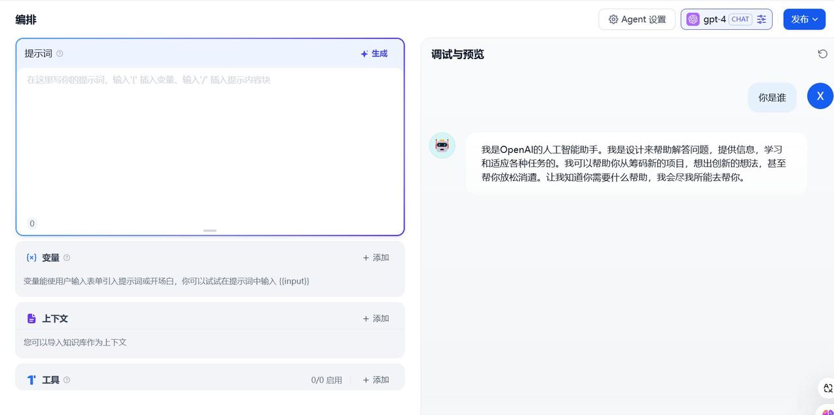
Task: Click the reset conversation icon in 调试与预览
Action: (x=823, y=54)
